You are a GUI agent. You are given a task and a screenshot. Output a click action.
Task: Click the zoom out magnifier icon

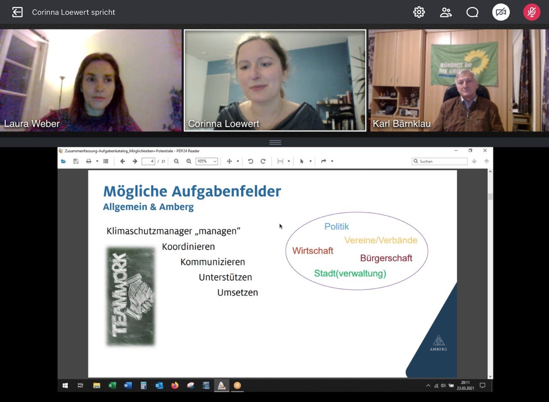176,162
